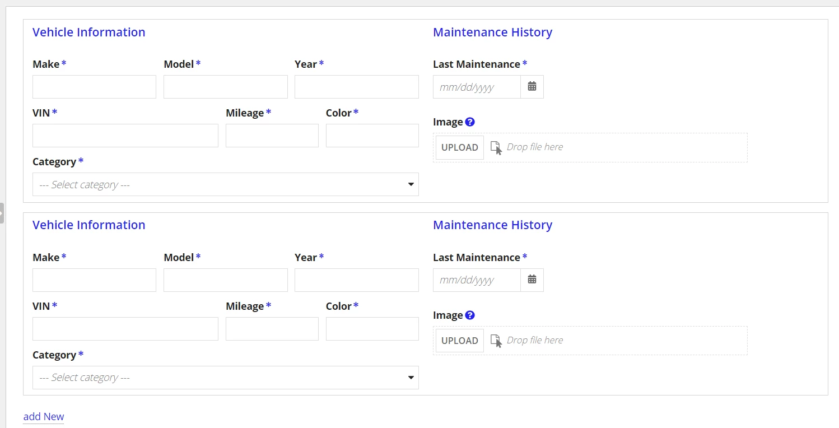Focus Mileage field in first vehicle block
The width and height of the screenshot is (839, 428).
(x=272, y=136)
